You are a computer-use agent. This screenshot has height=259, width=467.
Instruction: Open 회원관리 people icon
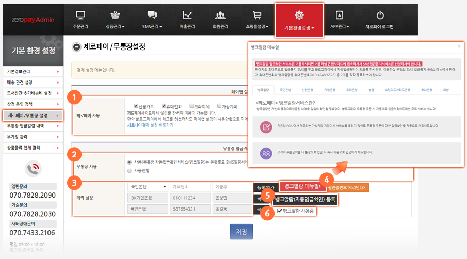tap(220, 15)
